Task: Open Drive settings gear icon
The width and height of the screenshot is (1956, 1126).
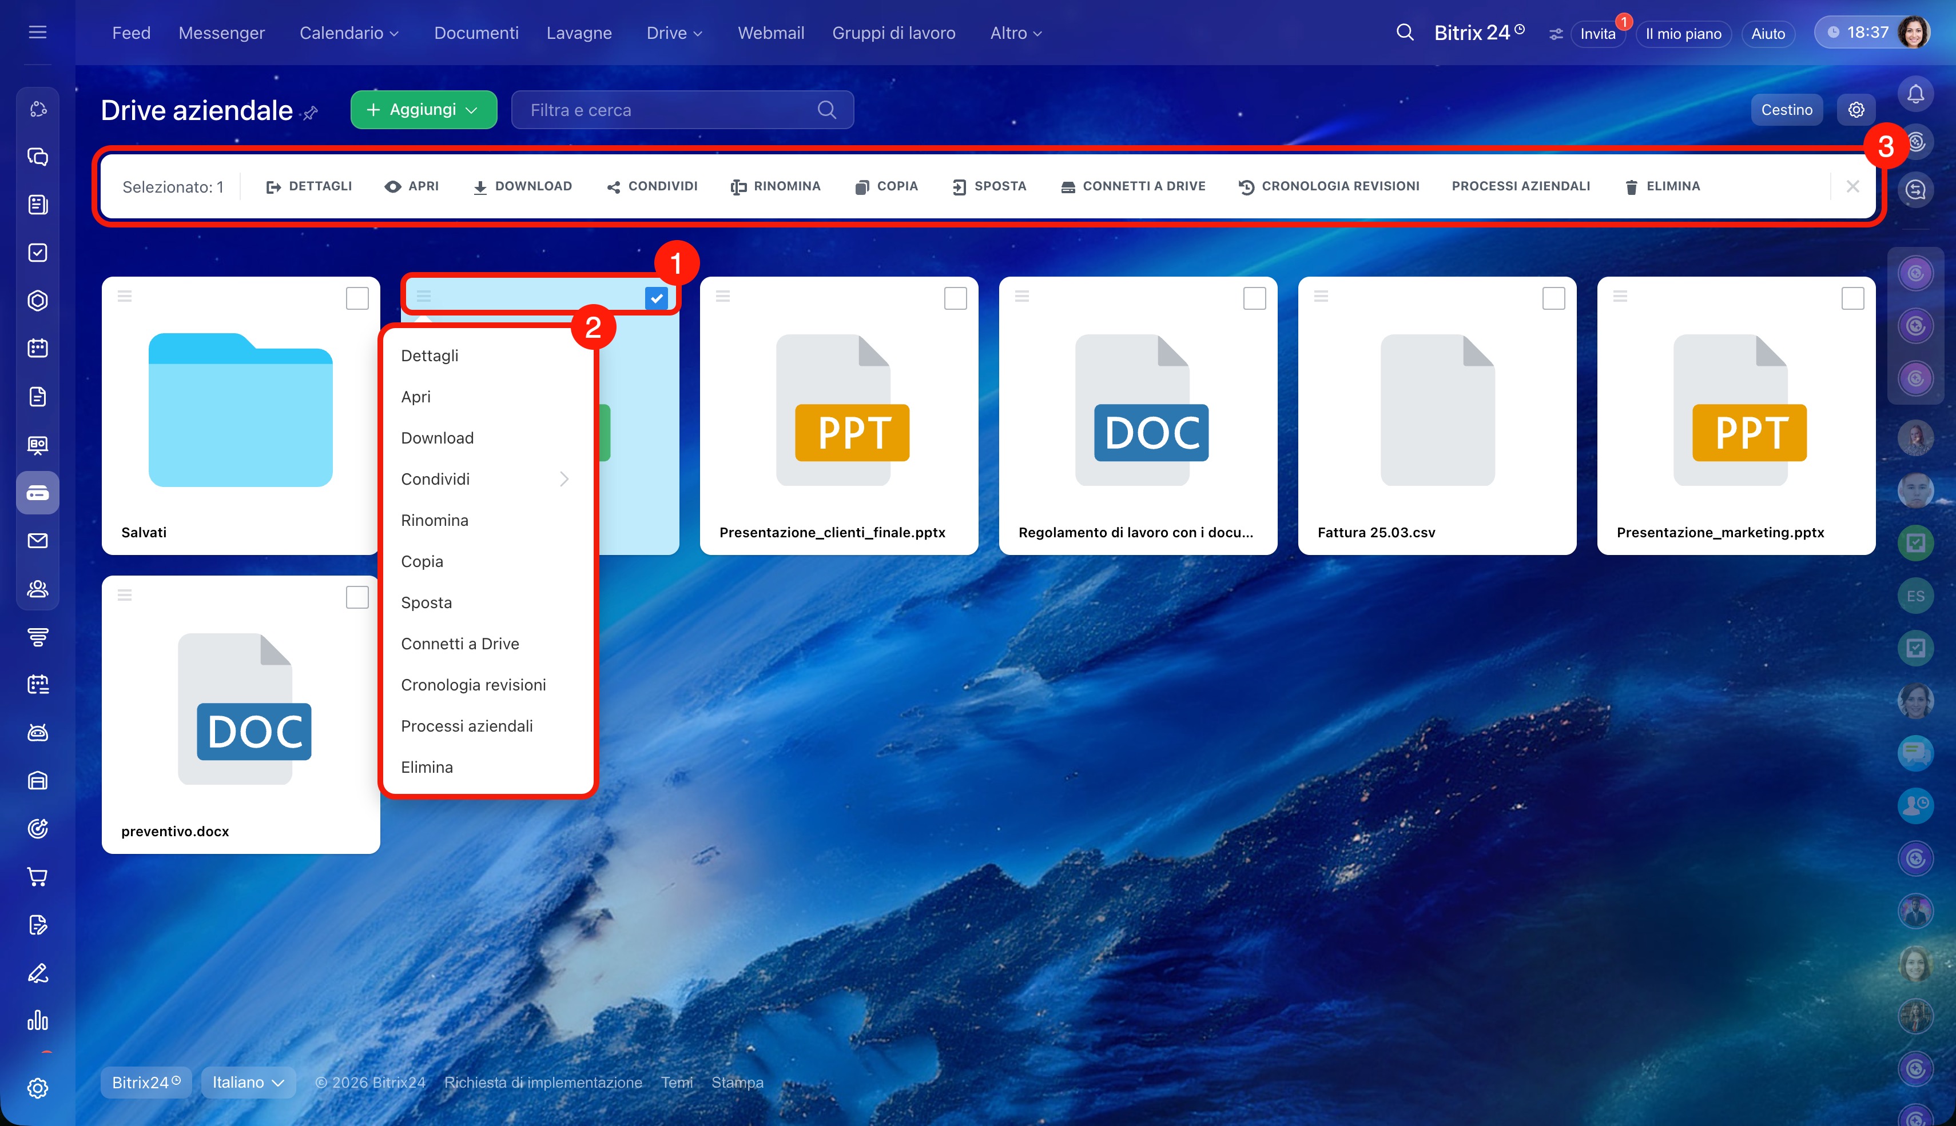Action: click(1855, 110)
